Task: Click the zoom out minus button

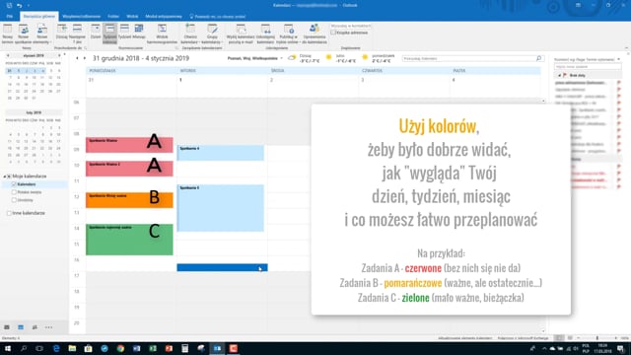Action: click(x=579, y=338)
